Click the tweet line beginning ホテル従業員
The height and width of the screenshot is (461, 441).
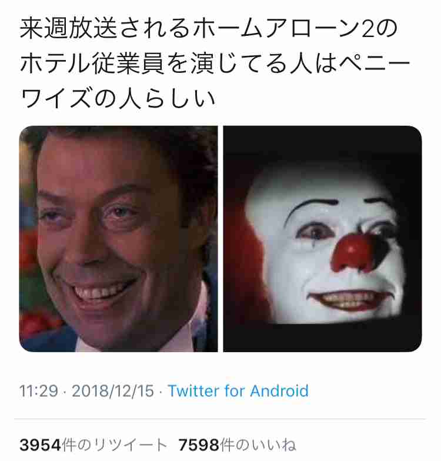pos(215,64)
